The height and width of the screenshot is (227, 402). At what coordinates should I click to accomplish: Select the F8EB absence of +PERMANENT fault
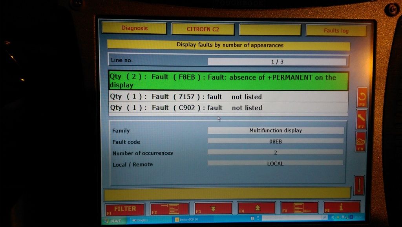coord(228,81)
